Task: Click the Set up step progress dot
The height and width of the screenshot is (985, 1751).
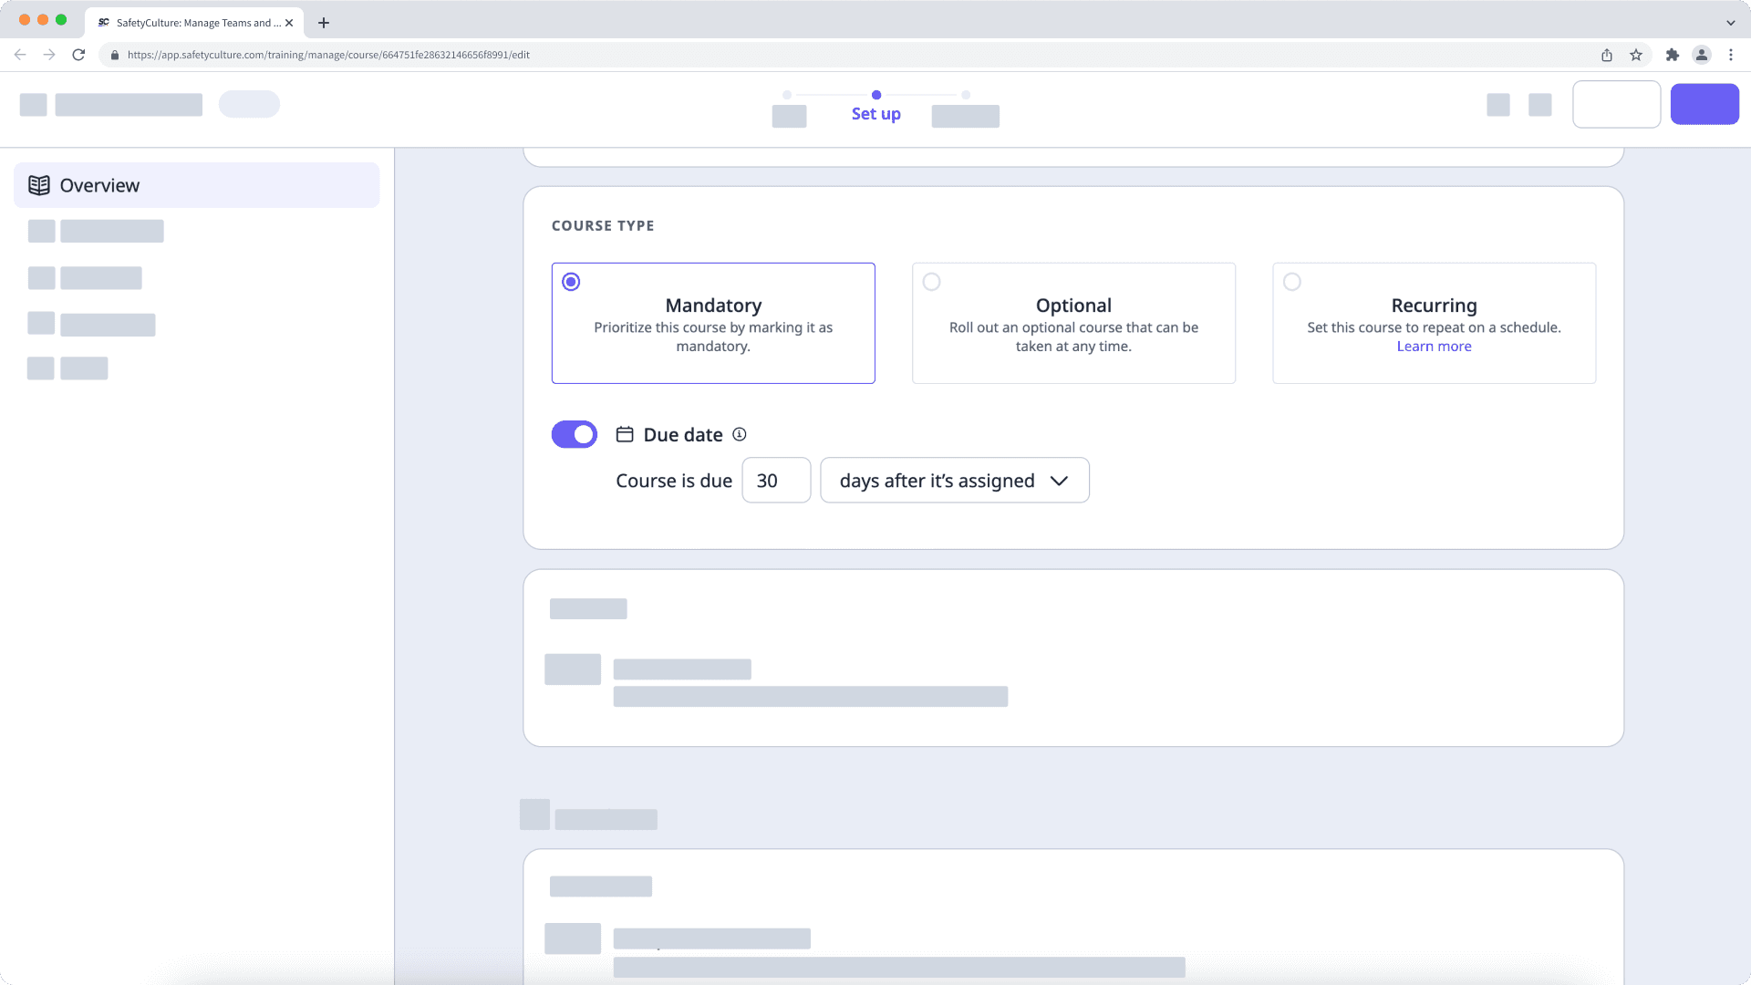Action: point(876,94)
